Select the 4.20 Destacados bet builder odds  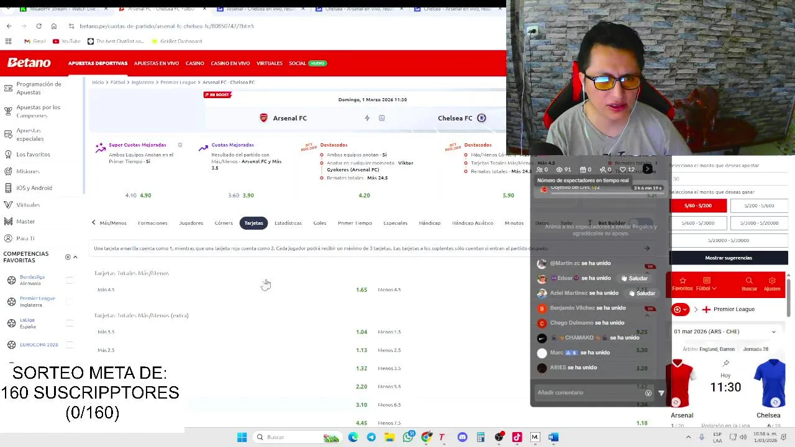click(364, 195)
